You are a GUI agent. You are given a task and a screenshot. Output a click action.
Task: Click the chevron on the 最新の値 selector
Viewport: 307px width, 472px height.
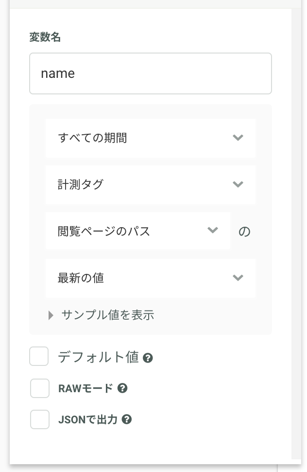(x=238, y=278)
